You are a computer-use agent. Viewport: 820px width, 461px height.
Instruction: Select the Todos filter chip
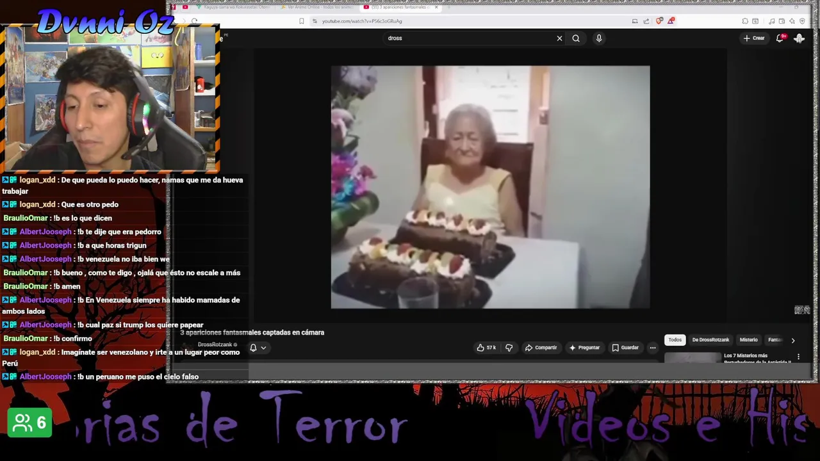(x=675, y=340)
